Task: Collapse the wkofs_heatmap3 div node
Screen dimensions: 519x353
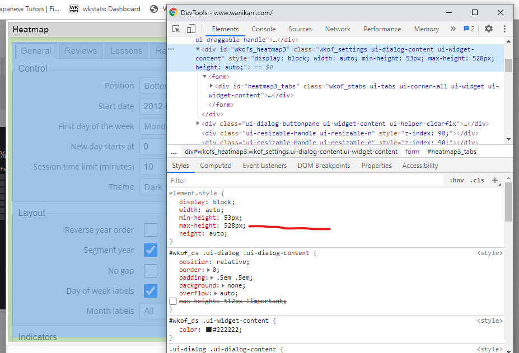Action: [198, 49]
